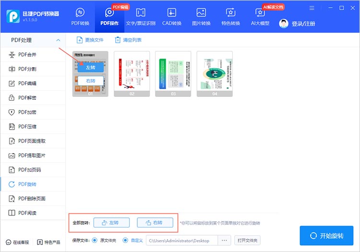
Task: Select page 04 thumbnail
Action: [x=215, y=73]
